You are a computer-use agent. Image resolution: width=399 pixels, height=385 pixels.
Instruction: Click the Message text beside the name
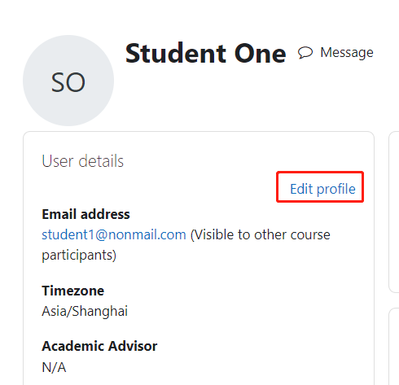point(347,53)
